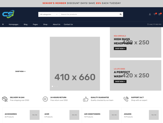Screen dimensions: 163x123
Task: Expand the Homepages menu
Action: 14,25
